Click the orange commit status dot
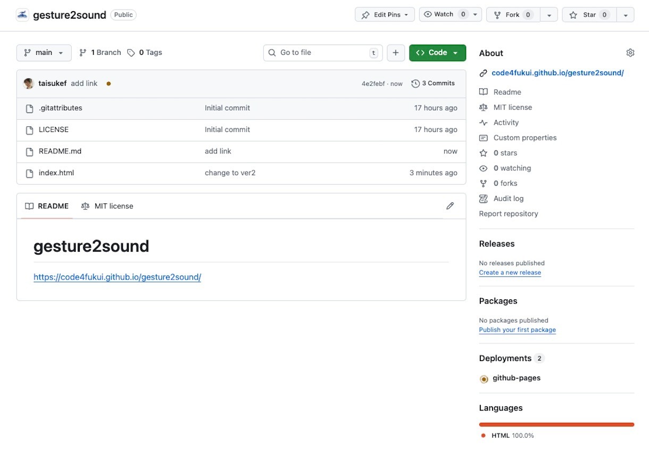649x450 pixels. point(109,84)
